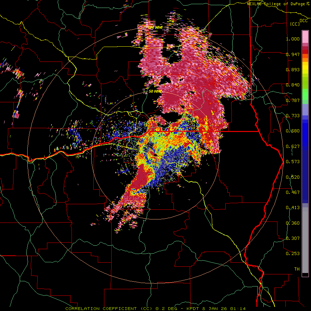
Task: Select the 0.573 scale value
Action: (x=293, y=162)
